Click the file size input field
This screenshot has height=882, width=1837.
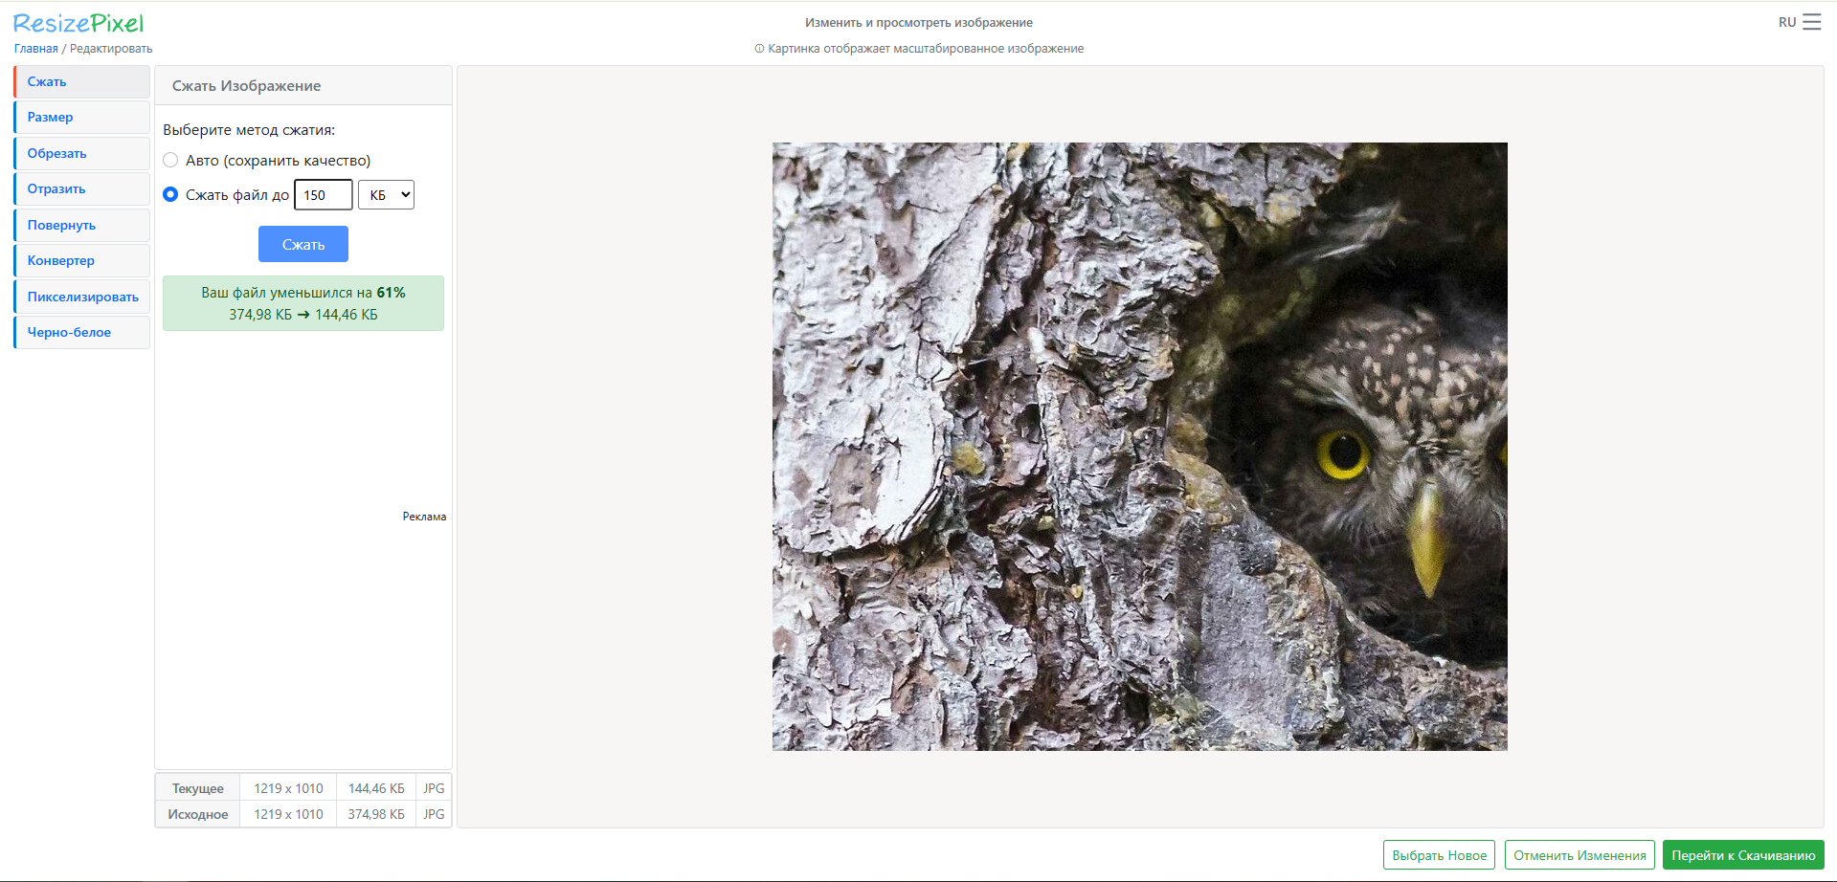(x=324, y=195)
